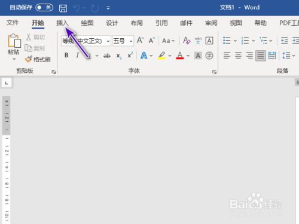299x224 pixels.
Task: Click the blue text effects A icon
Action: pyautogui.click(x=144, y=56)
